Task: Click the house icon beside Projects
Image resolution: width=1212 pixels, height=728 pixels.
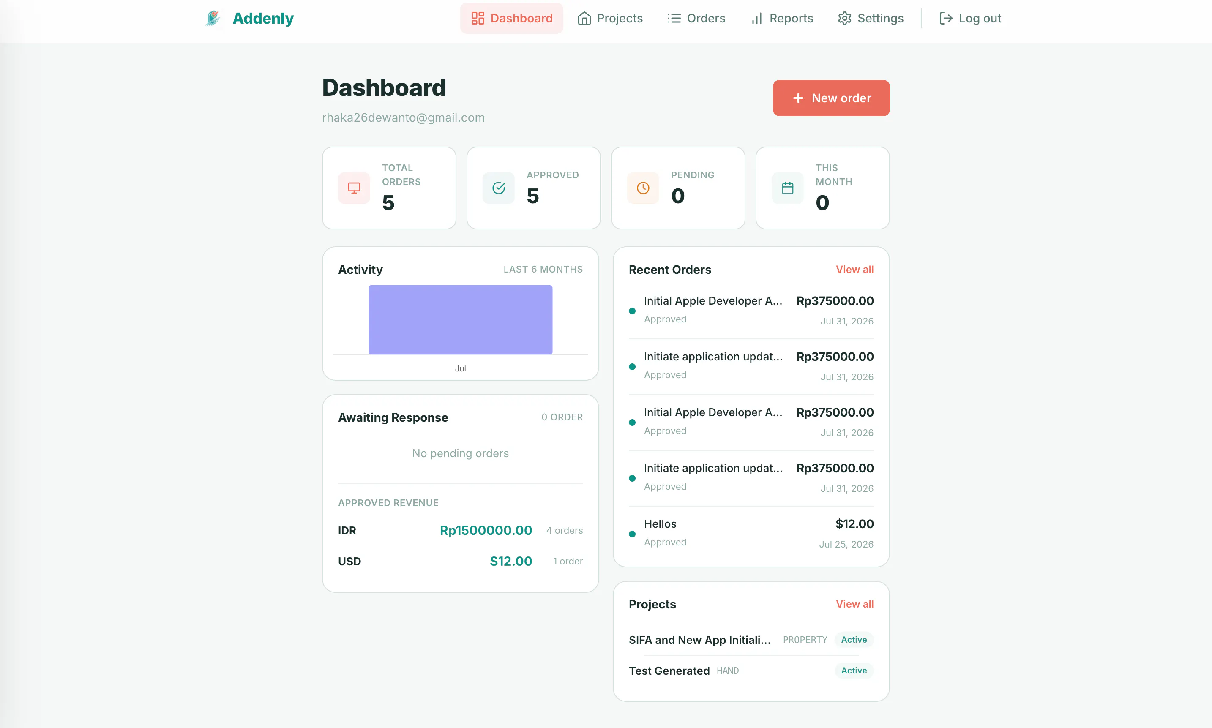Action: (x=584, y=18)
